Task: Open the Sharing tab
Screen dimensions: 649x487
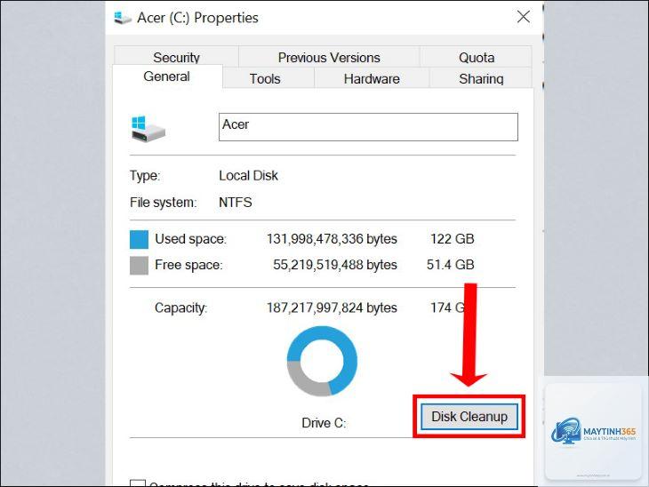Action: (x=481, y=78)
